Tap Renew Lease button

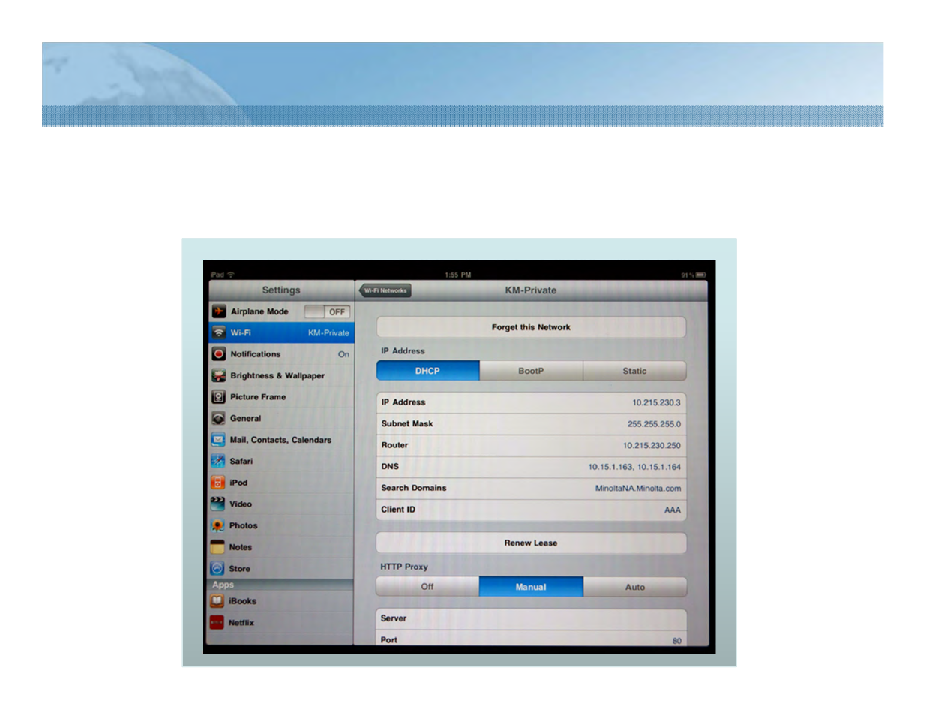click(x=531, y=543)
